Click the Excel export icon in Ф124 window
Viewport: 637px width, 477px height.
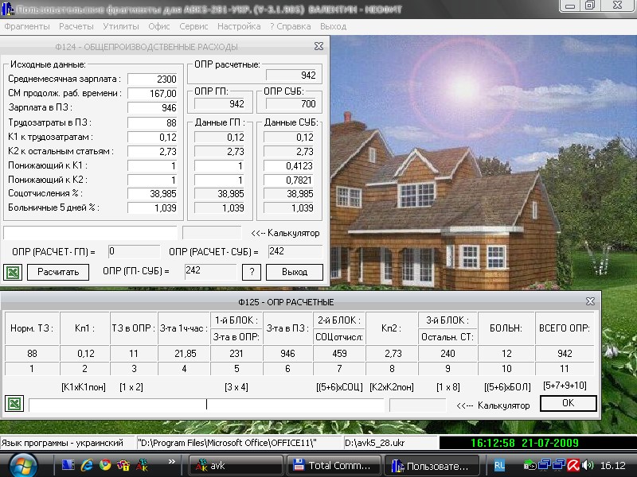(13, 273)
